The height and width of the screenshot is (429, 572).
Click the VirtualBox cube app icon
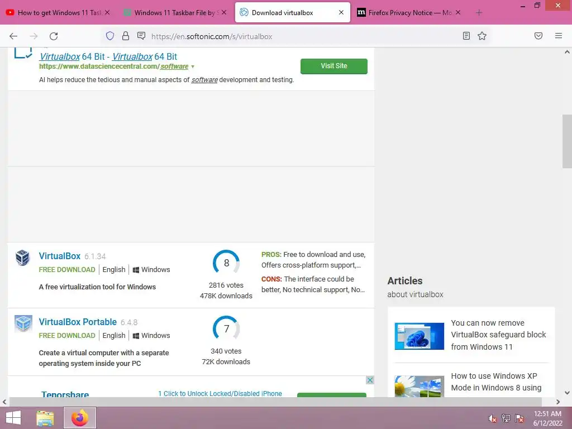(x=22, y=258)
